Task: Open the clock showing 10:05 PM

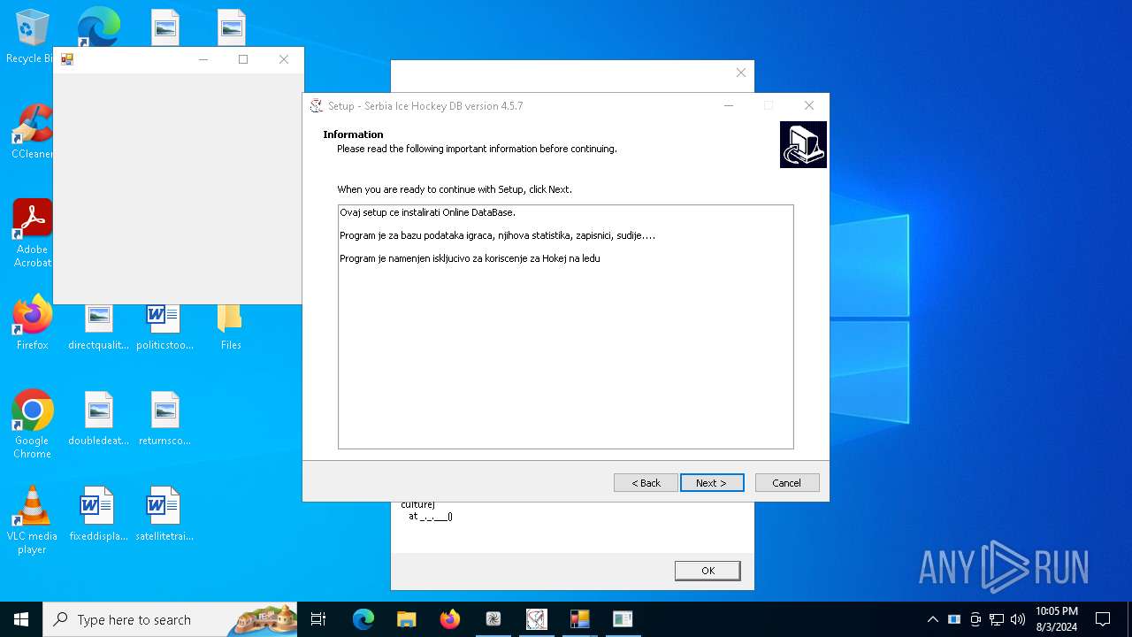Action: pos(1056,619)
